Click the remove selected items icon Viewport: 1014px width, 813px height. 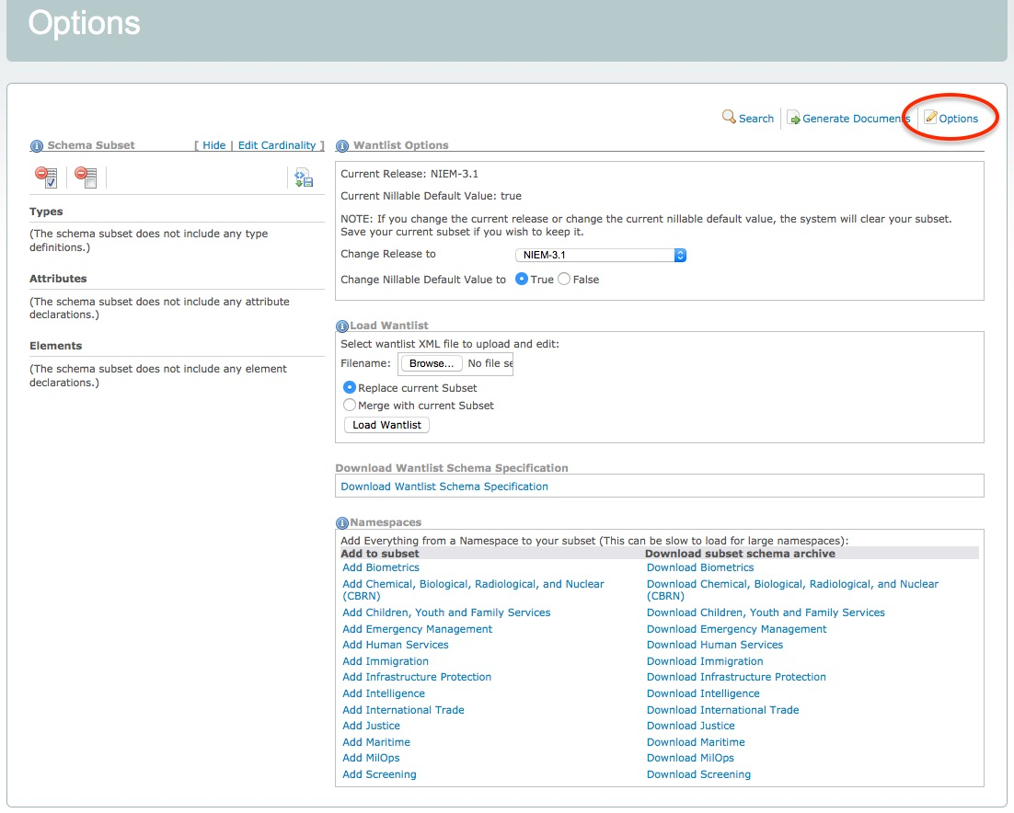(x=46, y=177)
